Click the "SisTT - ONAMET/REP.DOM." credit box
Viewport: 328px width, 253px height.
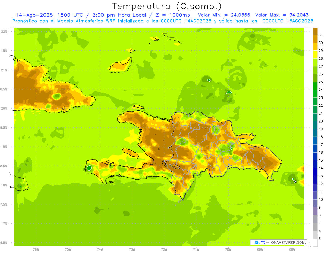(x=279, y=242)
